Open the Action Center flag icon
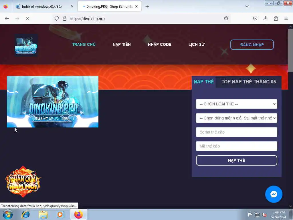Viewport: 293px width, 220px height. point(250,214)
